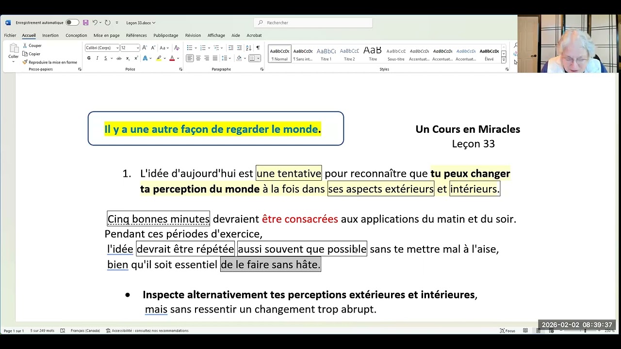
Task: Open the font size dropdown
Action: pos(138,48)
